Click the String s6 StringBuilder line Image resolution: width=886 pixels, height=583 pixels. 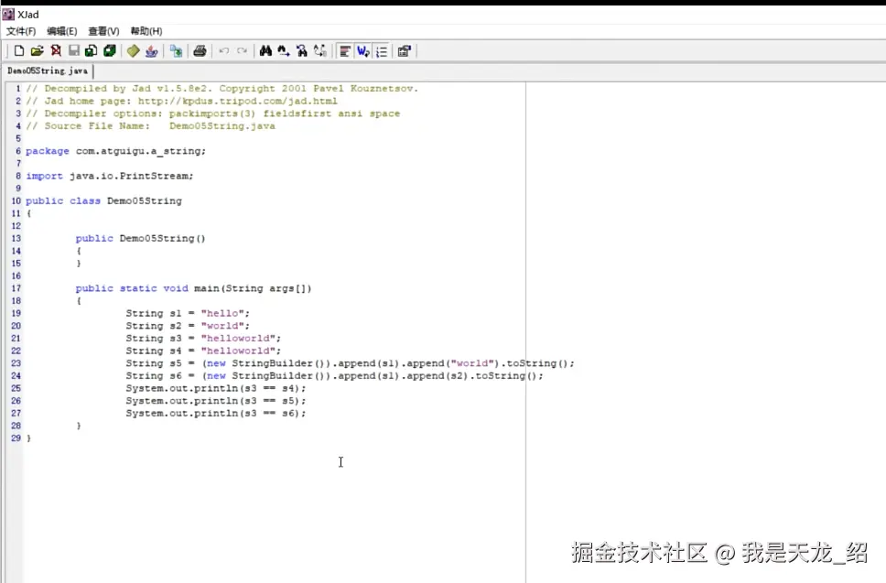pos(334,375)
